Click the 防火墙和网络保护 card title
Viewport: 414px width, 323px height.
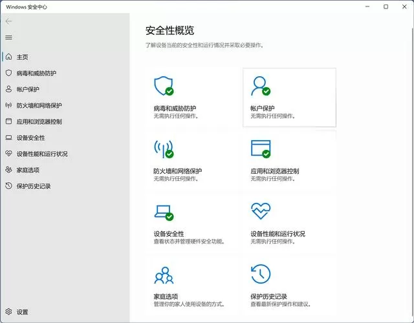coord(178,171)
